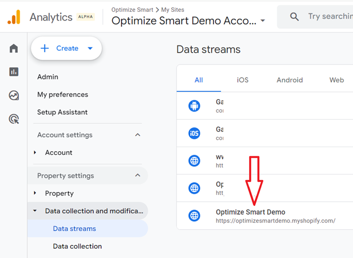Switch to the iOS tab
The width and height of the screenshot is (353, 258).
tap(243, 80)
